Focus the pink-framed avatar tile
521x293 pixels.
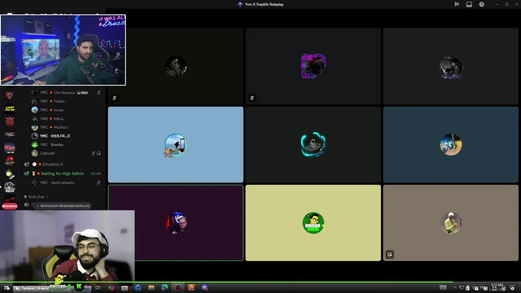[x=313, y=66]
